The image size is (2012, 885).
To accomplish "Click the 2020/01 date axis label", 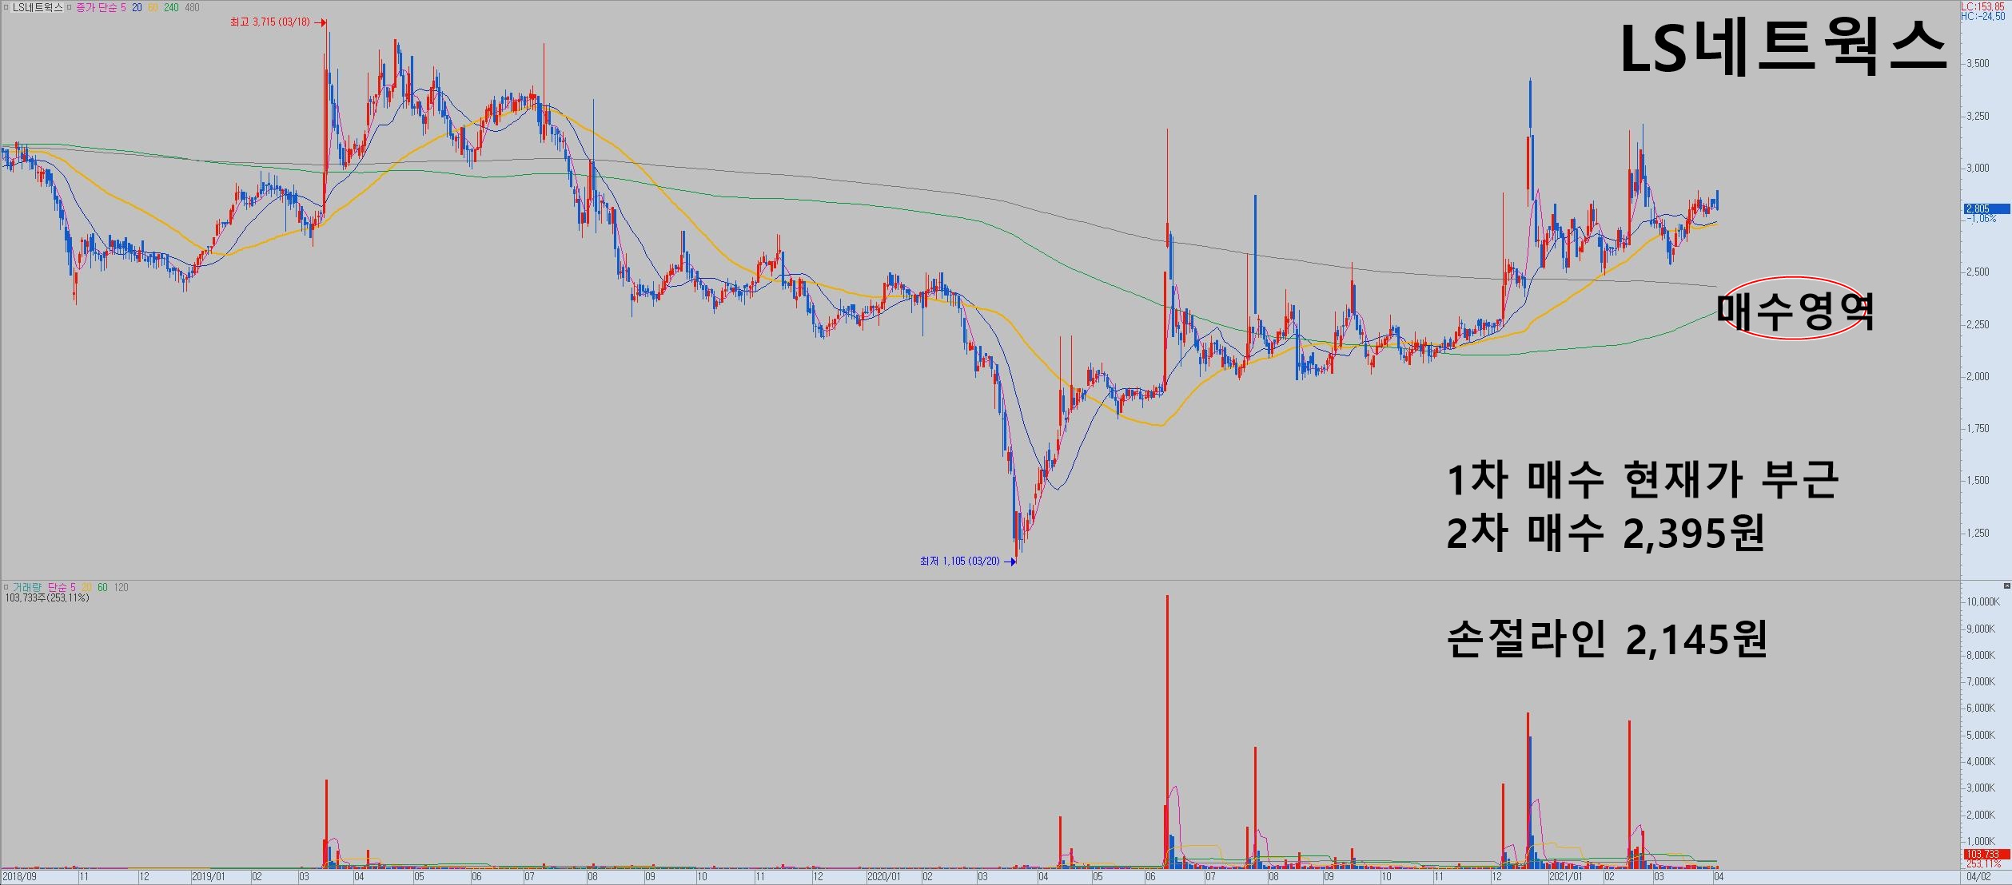I will pyautogui.click(x=883, y=877).
